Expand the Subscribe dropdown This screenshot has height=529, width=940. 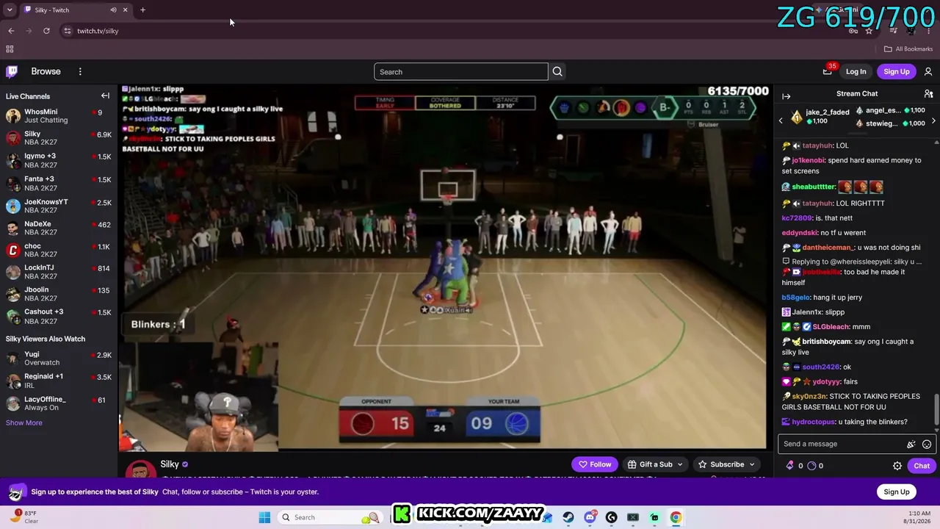pos(726,464)
